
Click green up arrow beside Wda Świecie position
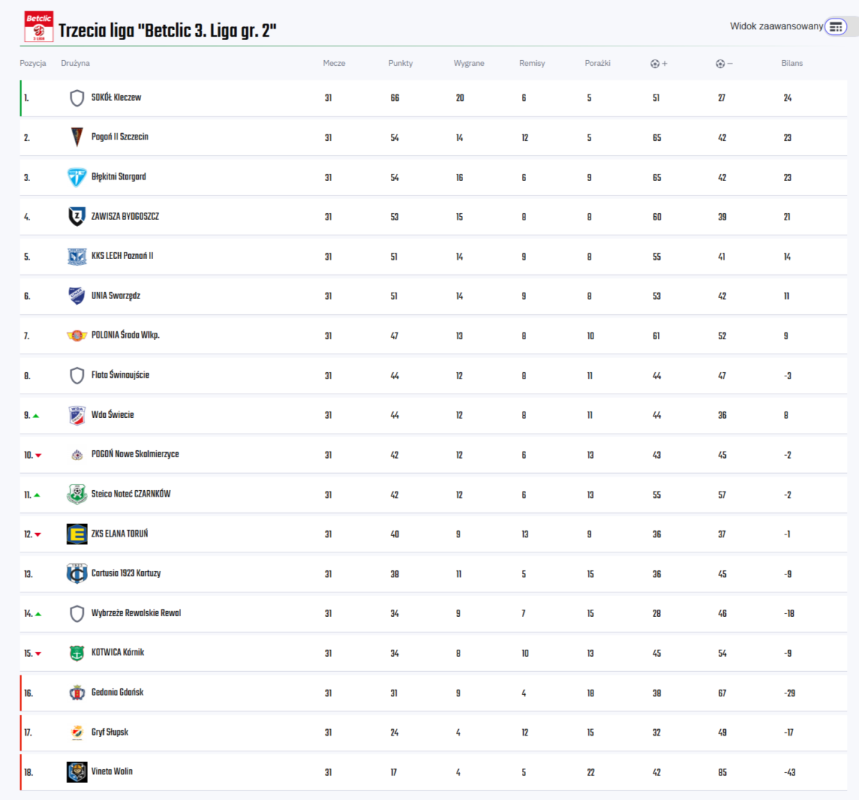[36, 416]
